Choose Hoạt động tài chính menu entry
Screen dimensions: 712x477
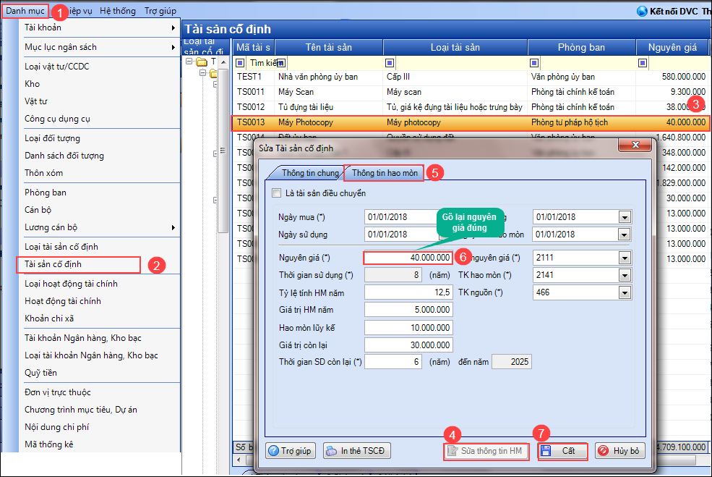[63, 301]
